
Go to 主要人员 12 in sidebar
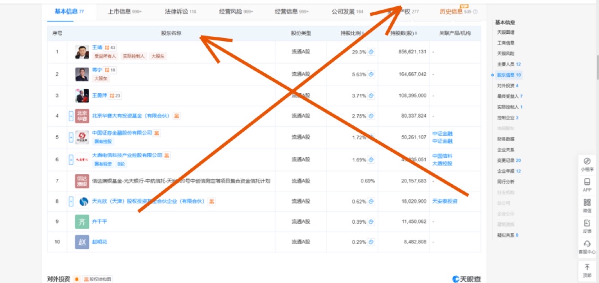[x=509, y=65]
